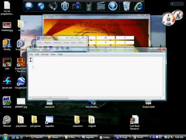The image size is (186, 140).
Task: Open the Notepad File menu
Action: click(31, 54)
